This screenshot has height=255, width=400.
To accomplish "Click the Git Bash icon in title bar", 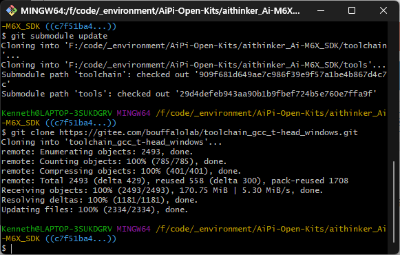I will tap(12, 11).
